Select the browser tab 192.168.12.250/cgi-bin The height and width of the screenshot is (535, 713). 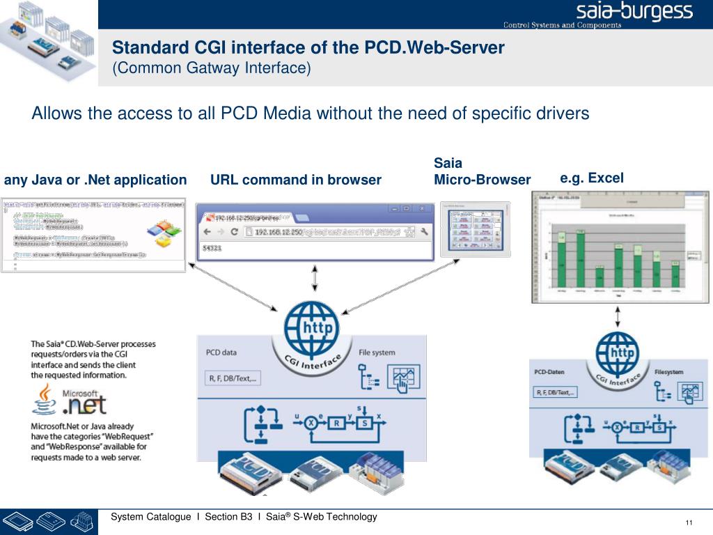(x=249, y=218)
